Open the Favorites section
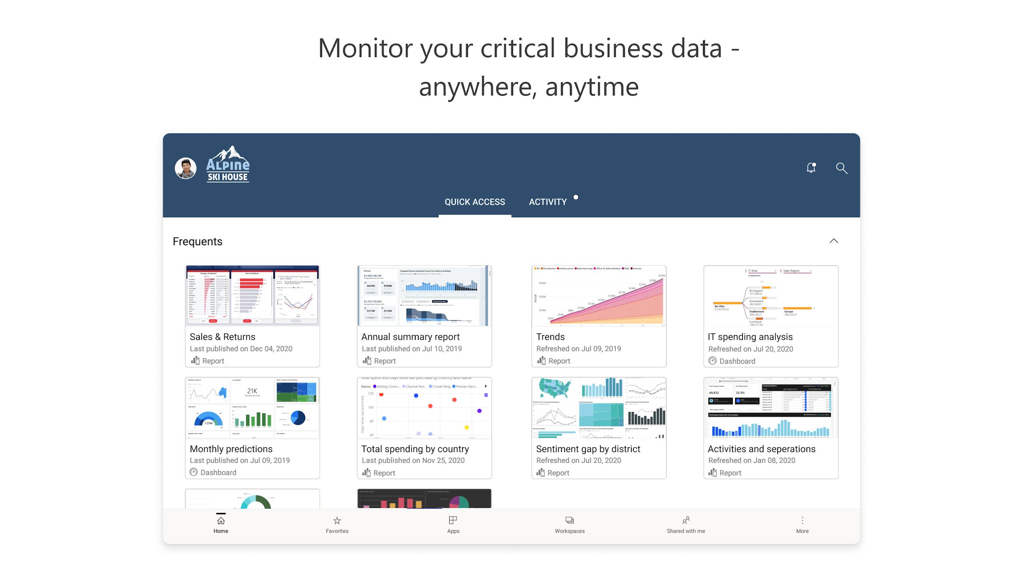 pyautogui.click(x=336, y=524)
